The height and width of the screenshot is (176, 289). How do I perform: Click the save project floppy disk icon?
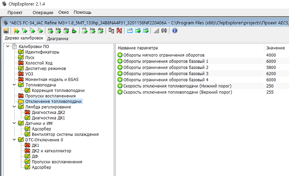pyautogui.click(x=6, y=31)
